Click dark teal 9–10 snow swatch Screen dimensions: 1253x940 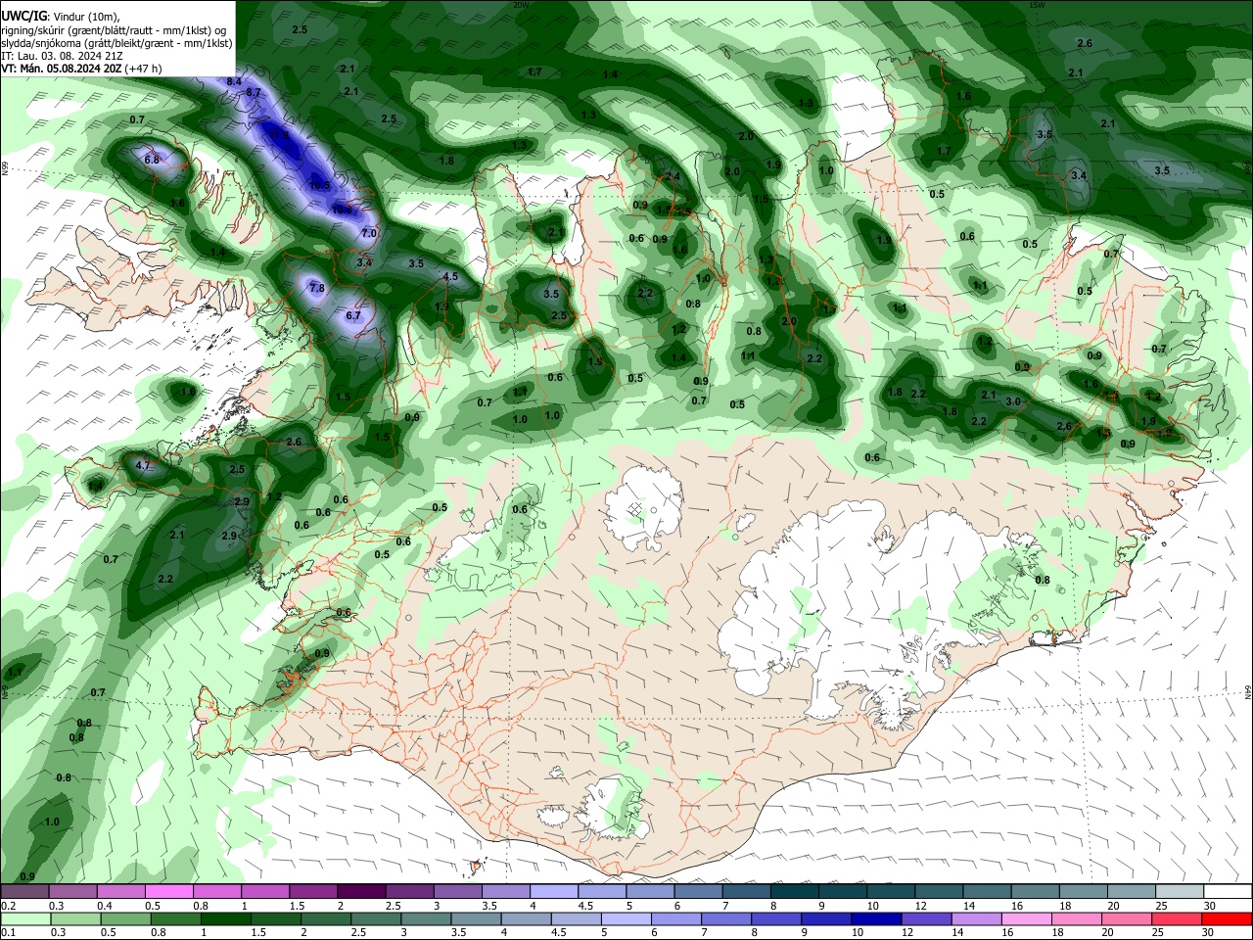842,892
